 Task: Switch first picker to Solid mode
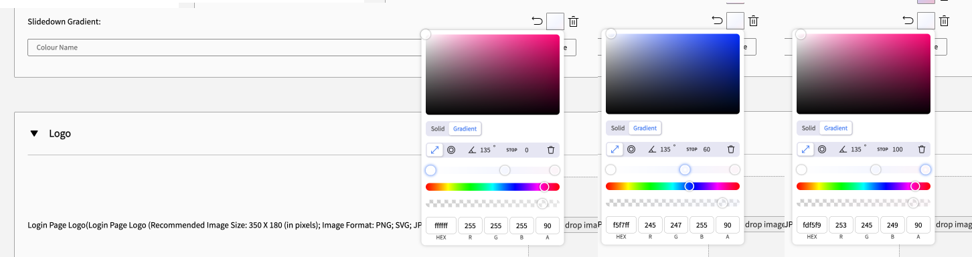[x=438, y=128]
